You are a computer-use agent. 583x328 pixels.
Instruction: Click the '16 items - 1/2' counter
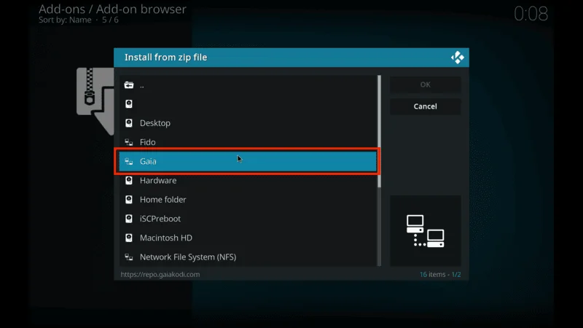coord(440,275)
